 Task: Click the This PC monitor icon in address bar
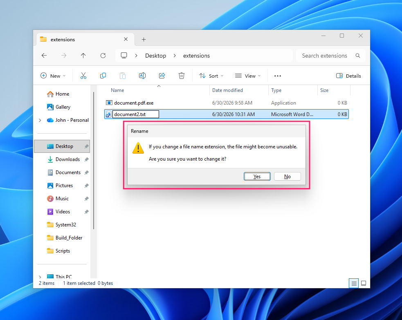pyautogui.click(x=124, y=55)
